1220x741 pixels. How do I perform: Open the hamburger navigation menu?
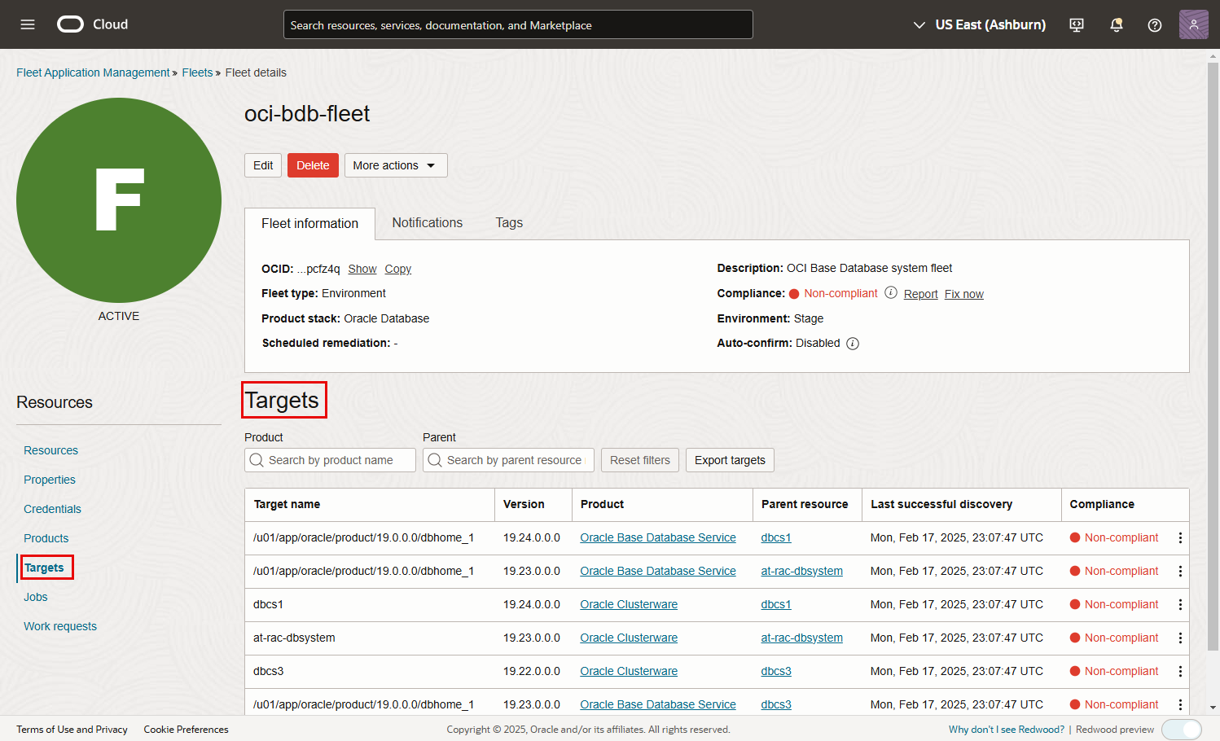coord(28,24)
